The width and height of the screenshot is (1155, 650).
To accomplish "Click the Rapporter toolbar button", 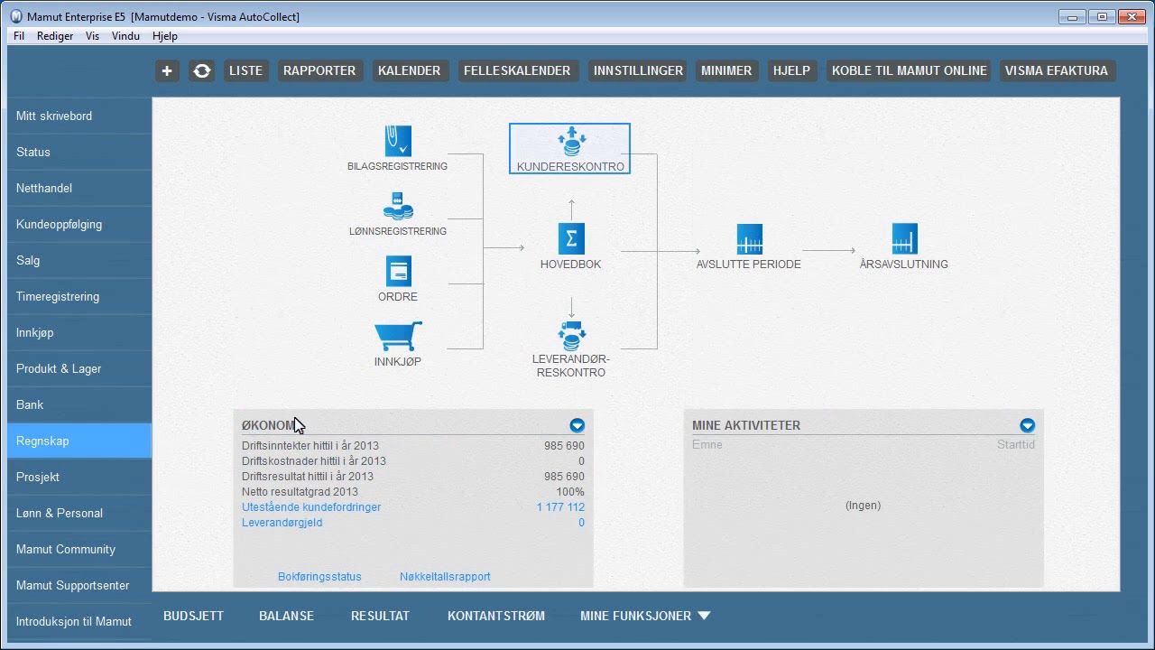I will coord(319,70).
